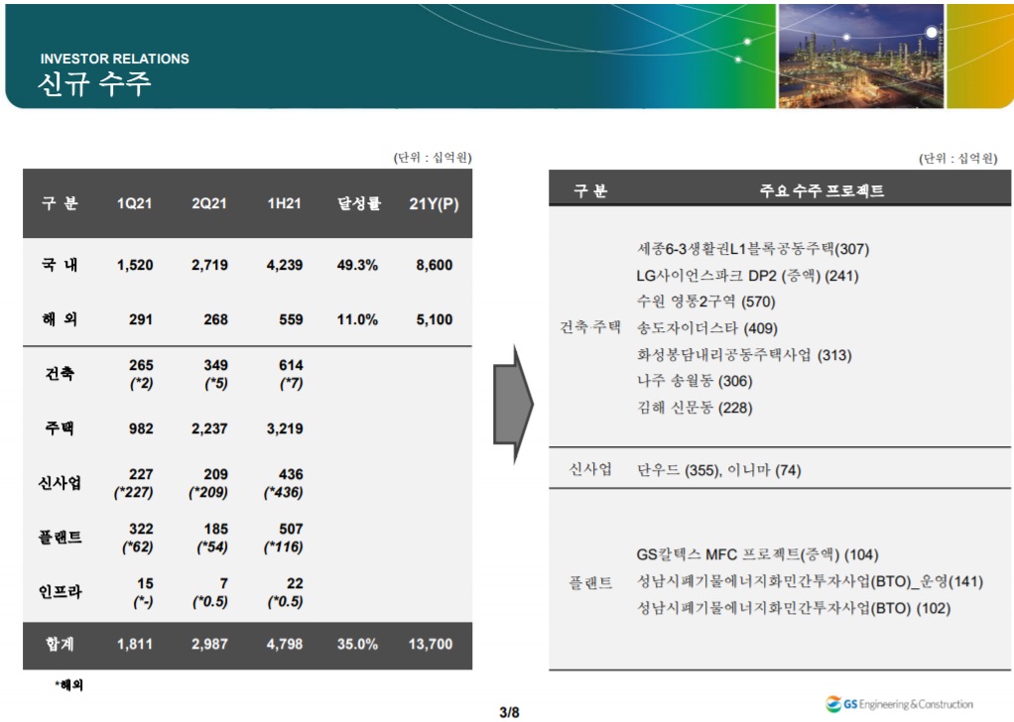The height and width of the screenshot is (722, 1014).
Task: Select the 주택 1H21 value 3,219
Action: click(x=285, y=428)
